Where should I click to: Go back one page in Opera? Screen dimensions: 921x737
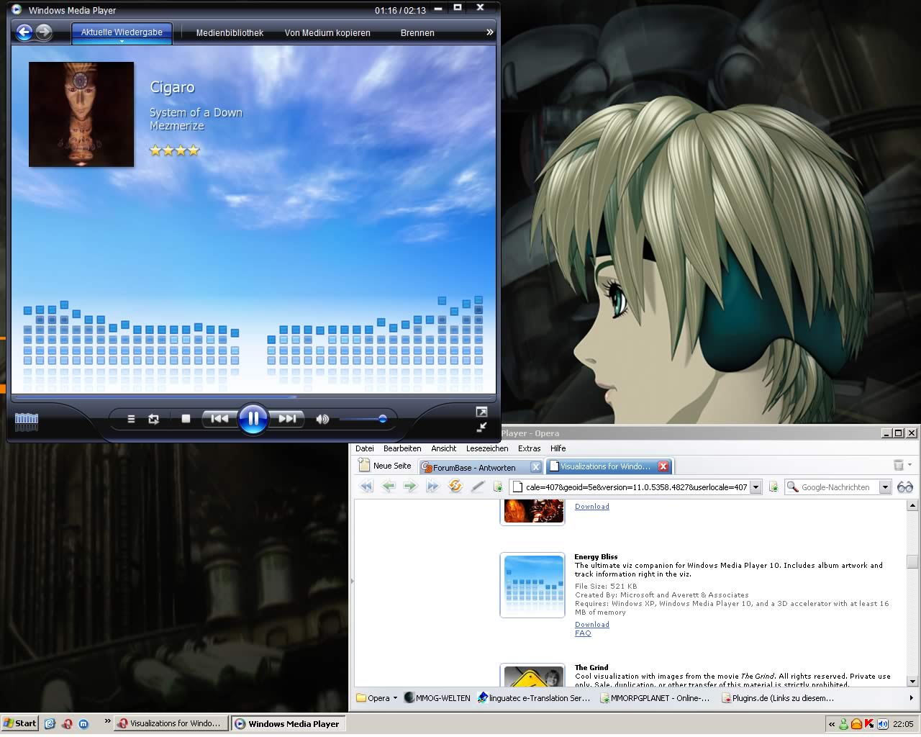point(389,487)
